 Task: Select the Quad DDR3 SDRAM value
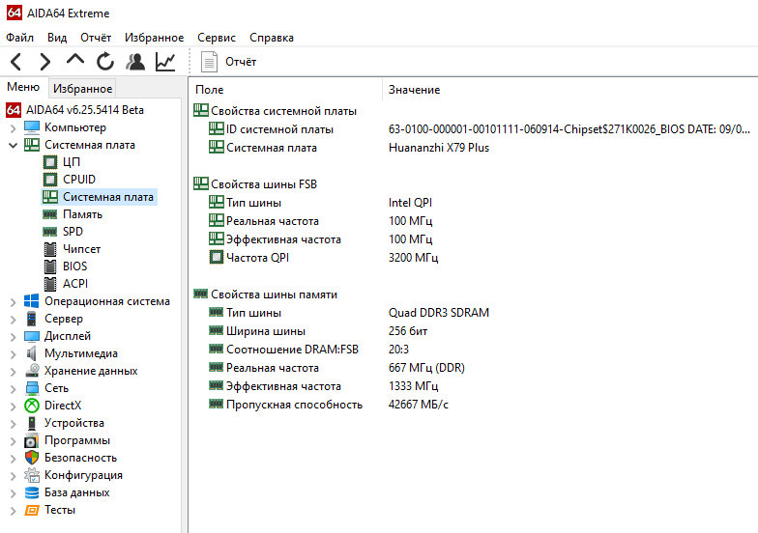(439, 313)
